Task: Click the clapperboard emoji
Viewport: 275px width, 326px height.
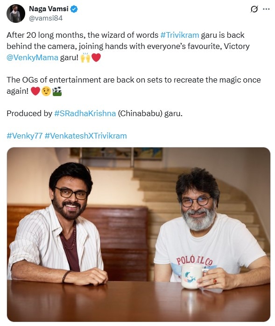Action: pyautogui.click(x=57, y=91)
